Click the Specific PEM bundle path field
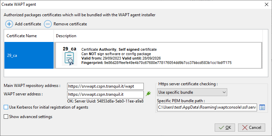Image resolution: width=272 pixels, height=136 pixels. pyautogui.click(x=207, y=107)
